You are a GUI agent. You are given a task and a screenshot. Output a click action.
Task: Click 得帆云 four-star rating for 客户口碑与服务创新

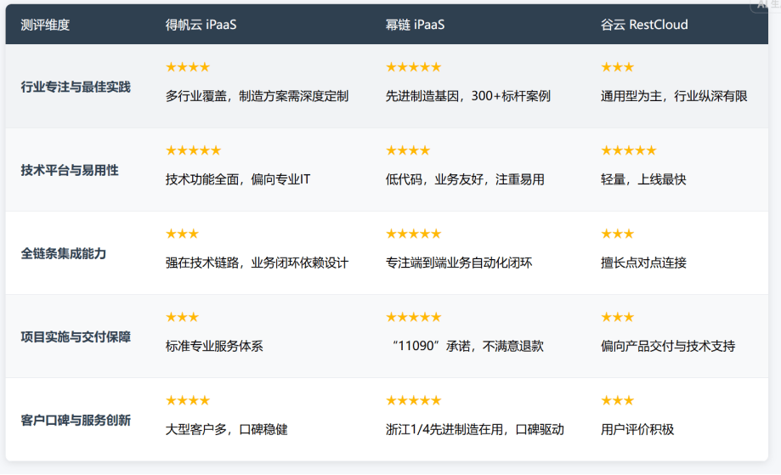187,400
